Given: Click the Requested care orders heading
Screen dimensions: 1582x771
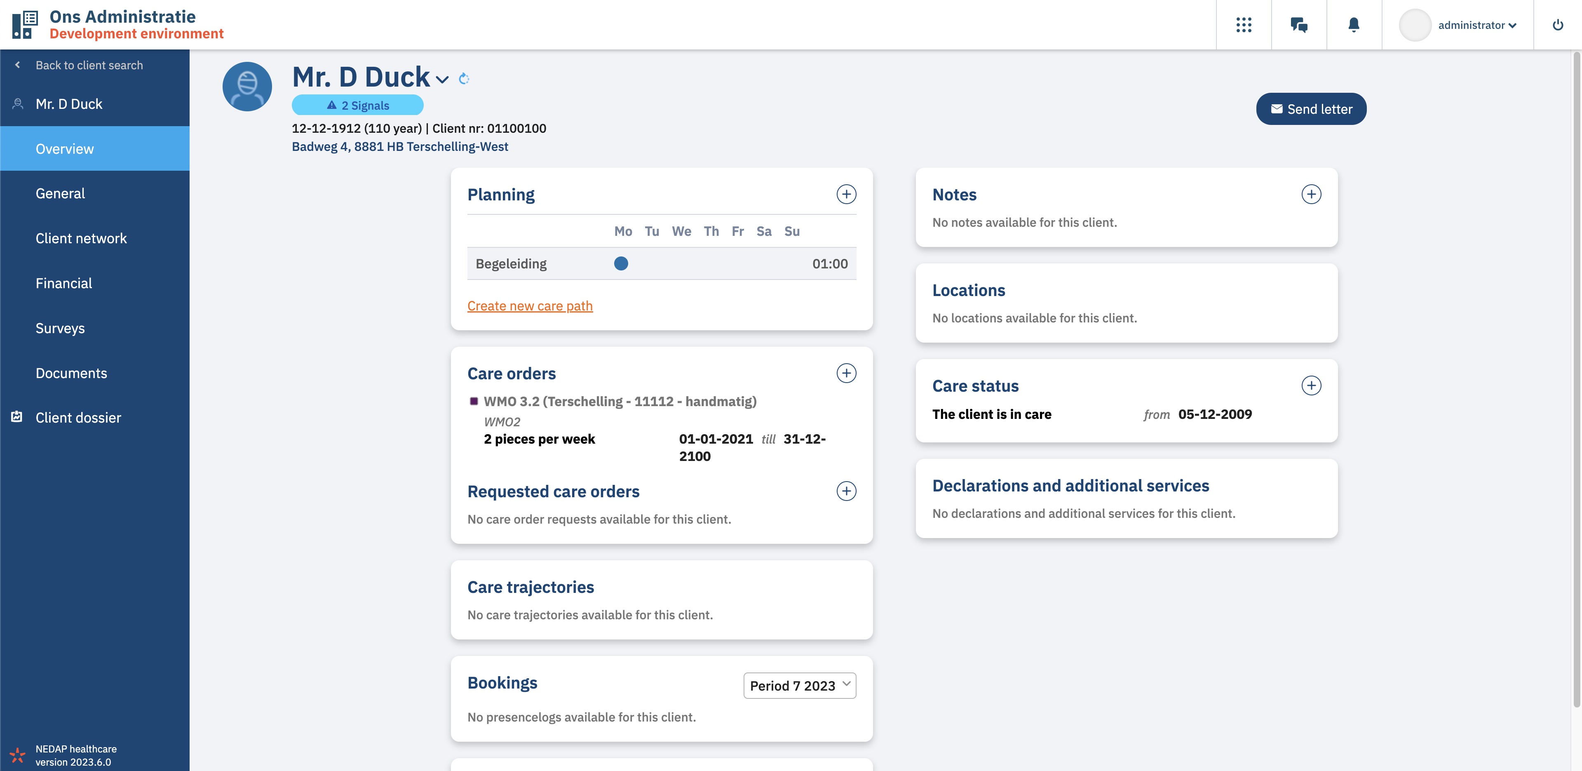Looking at the screenshot, I should (553, 491).
